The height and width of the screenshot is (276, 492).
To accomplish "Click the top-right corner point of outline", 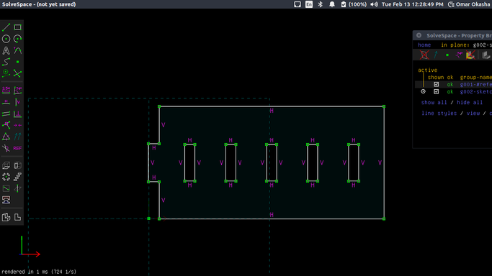I will [x=384, y=106].
